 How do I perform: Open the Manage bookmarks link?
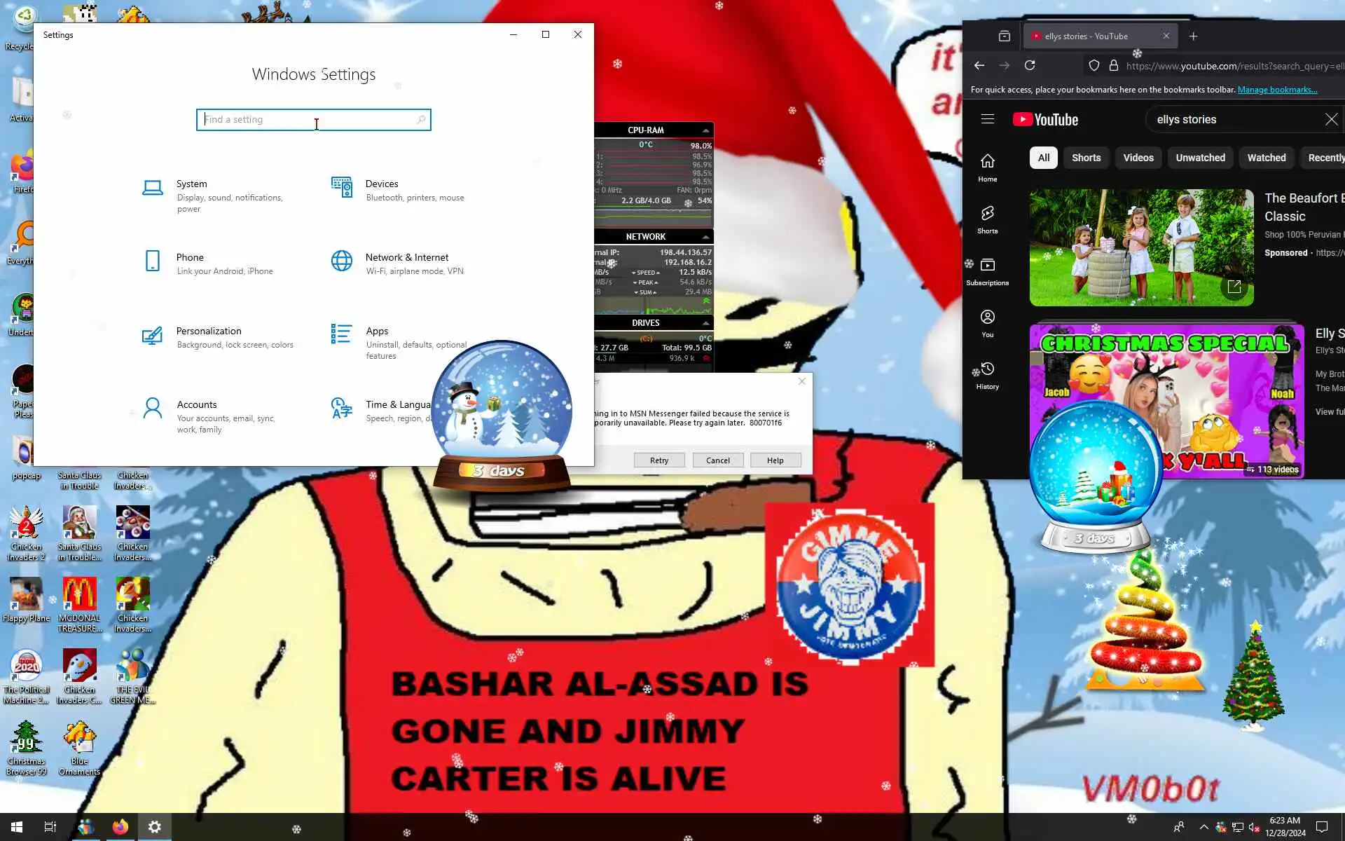(1276, 90)
